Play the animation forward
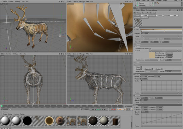This screenshot has height=129, width=183. (x=100, y=109)
